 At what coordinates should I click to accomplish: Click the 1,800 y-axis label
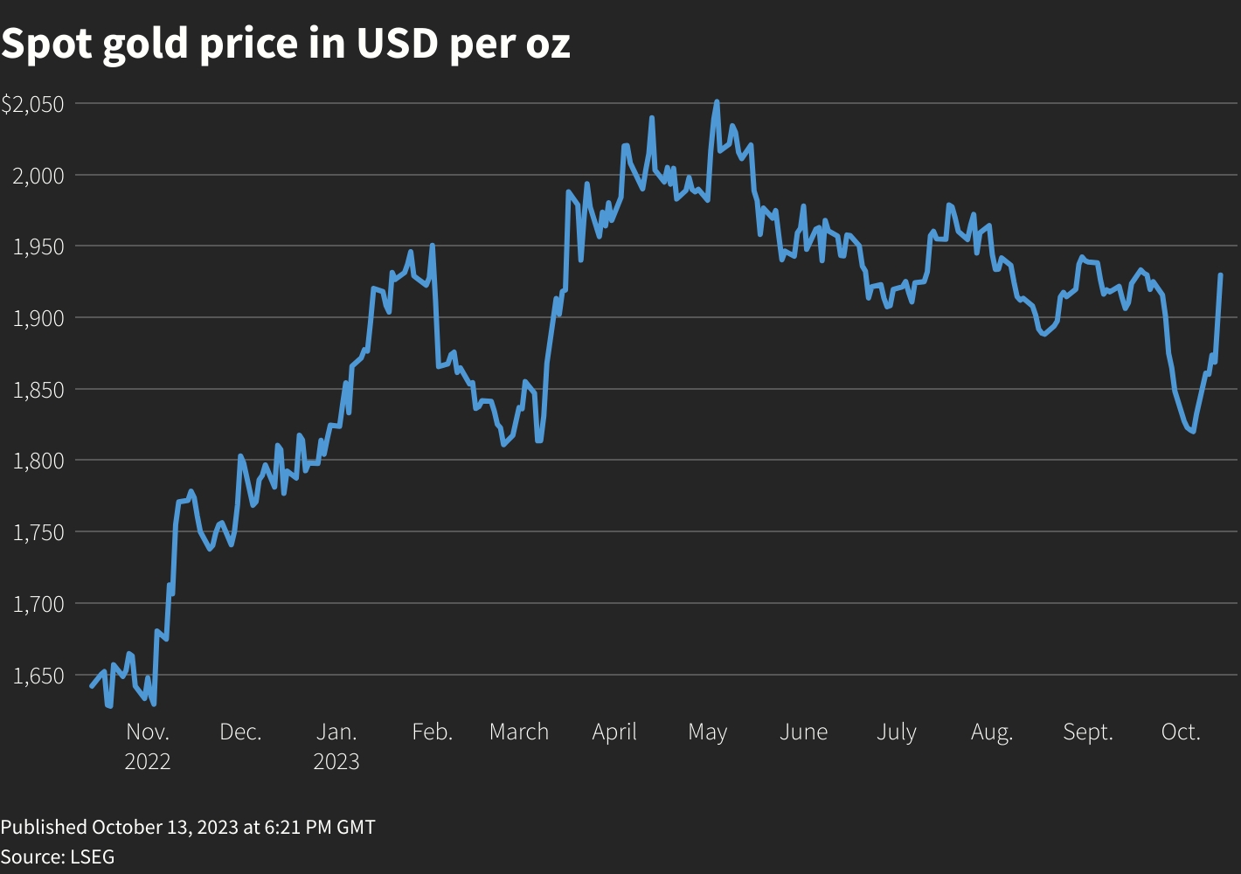point(38,461)
